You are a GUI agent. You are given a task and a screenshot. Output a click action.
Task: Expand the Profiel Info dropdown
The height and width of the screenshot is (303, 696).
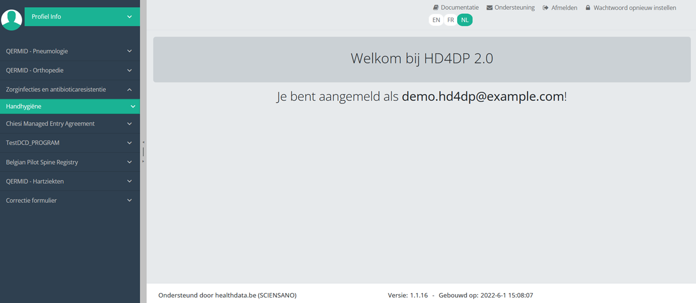[x=130, y=17]
